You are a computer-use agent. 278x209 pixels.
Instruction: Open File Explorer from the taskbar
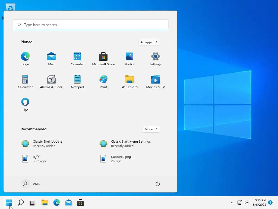[x=45, y=202]
